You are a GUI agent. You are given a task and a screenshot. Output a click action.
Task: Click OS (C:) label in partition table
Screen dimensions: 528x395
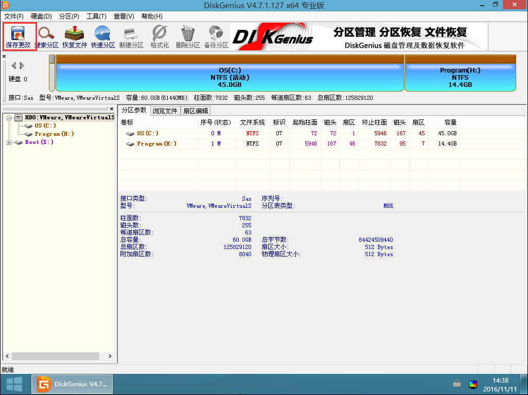click(148, 134)
